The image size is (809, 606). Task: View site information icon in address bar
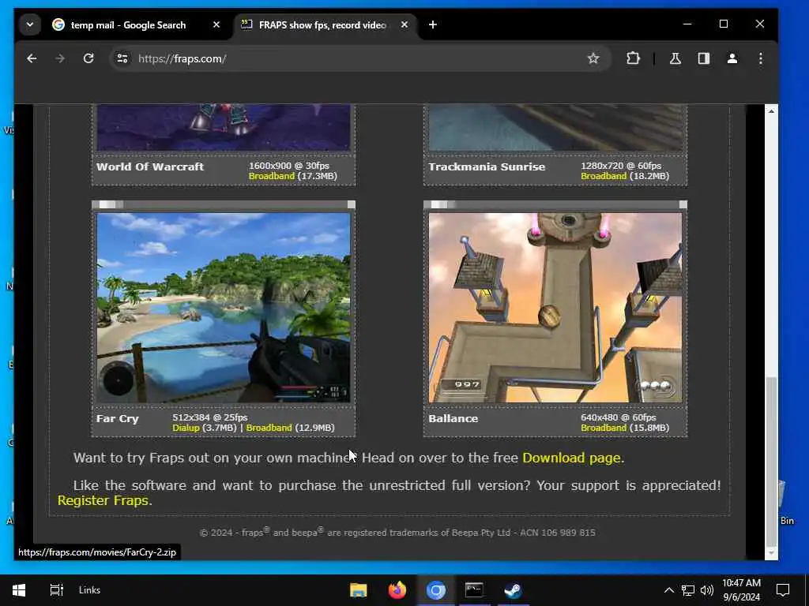(x=122, y=58)
